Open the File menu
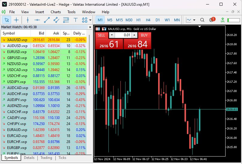242x164 pixels. pos(12,12)
